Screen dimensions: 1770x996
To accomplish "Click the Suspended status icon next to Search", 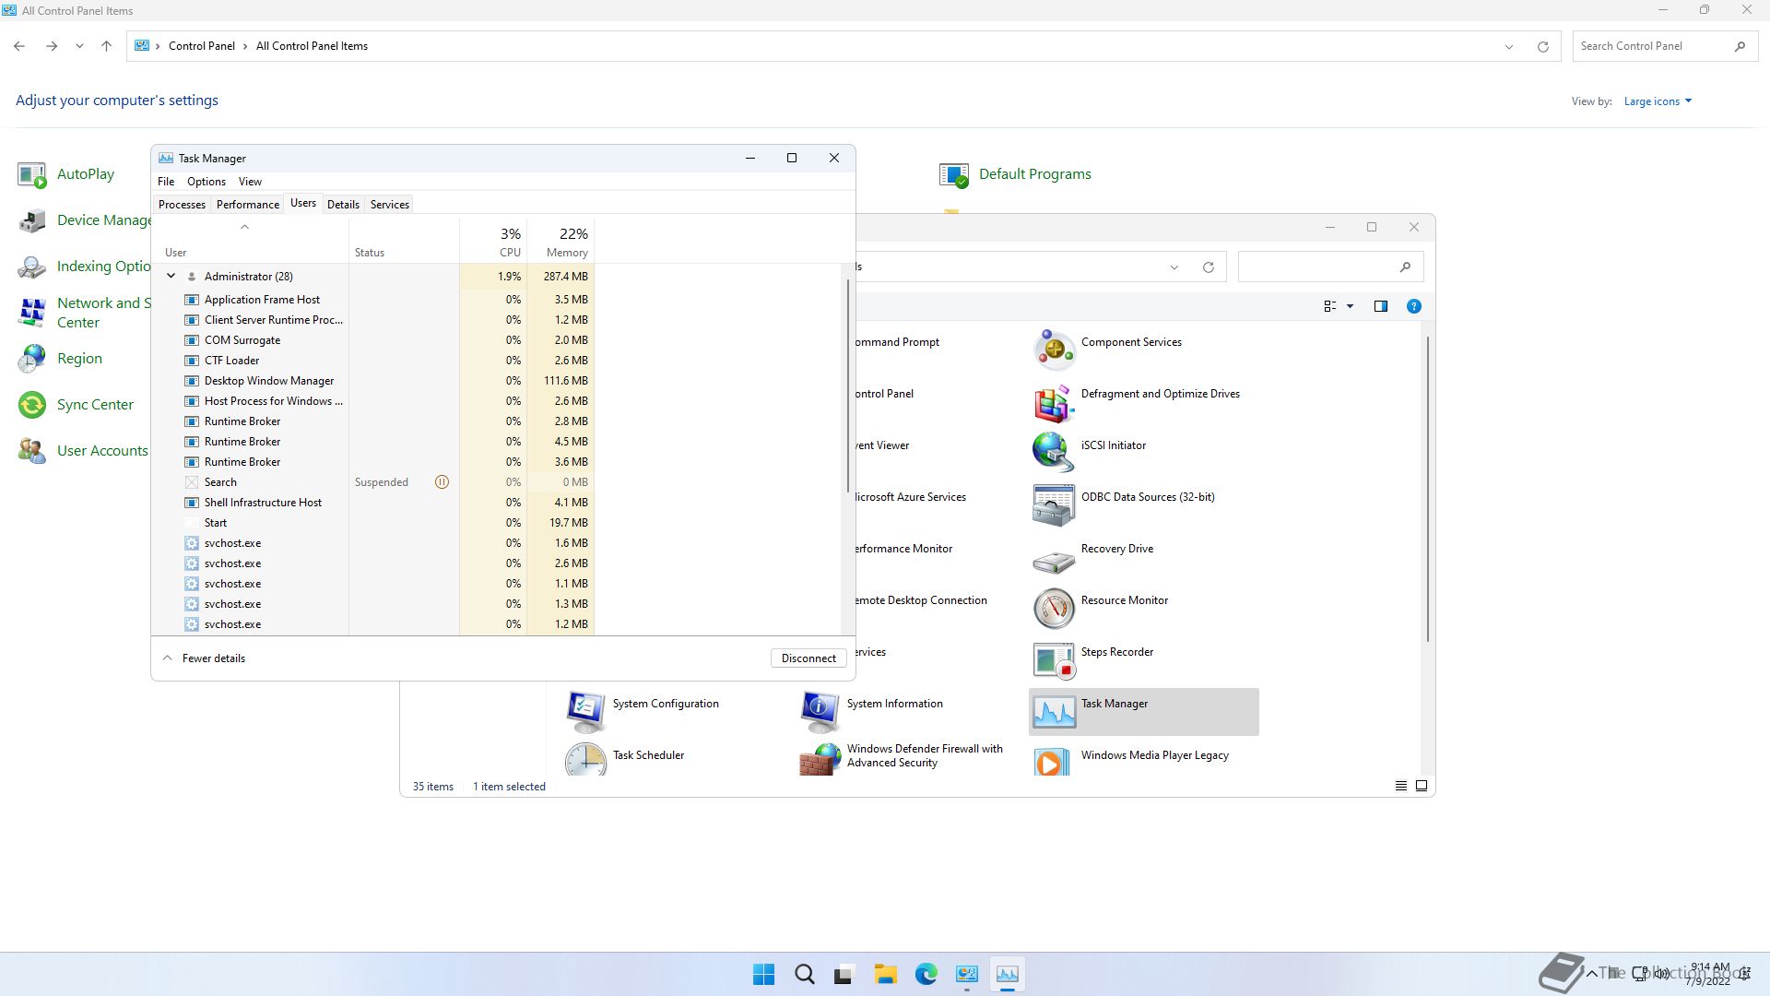I will tap(442, 481).
